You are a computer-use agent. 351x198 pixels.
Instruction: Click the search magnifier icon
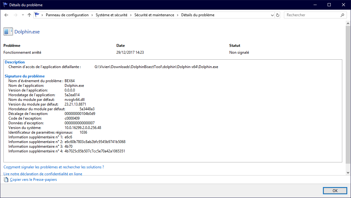tap(342, 15)
